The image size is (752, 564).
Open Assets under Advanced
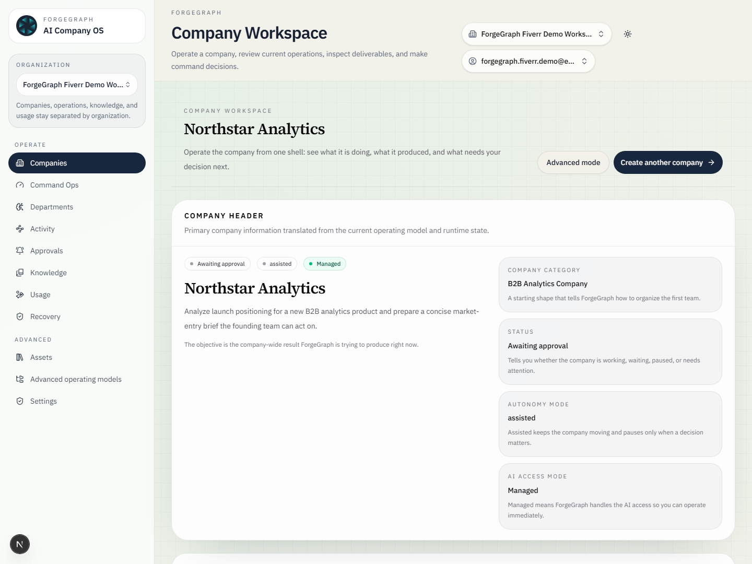[77, 357]
